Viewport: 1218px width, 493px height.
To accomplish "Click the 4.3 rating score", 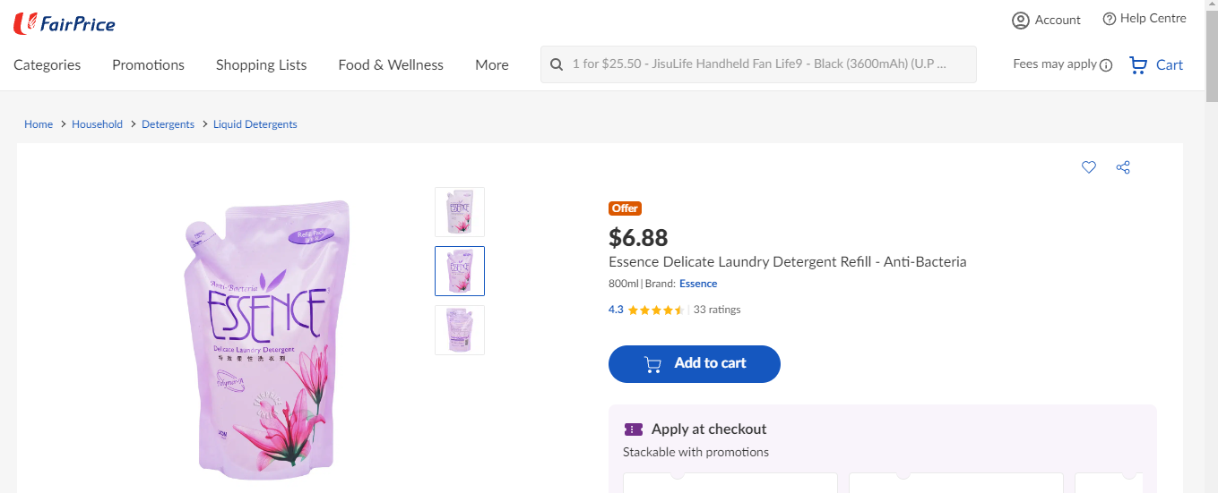I will click(616, 310).
